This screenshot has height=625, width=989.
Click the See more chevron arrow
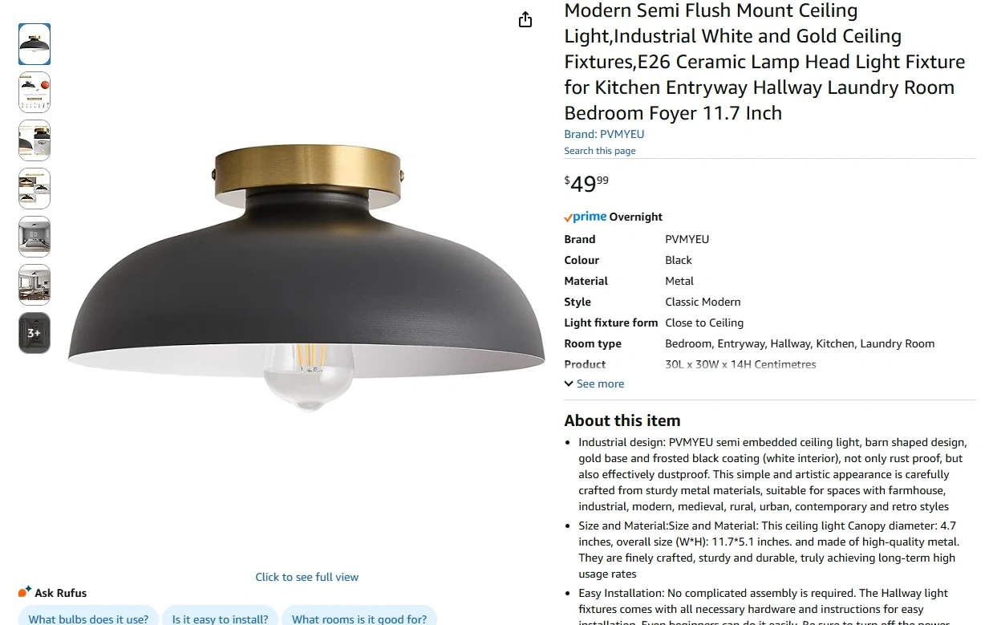(569, 384)
